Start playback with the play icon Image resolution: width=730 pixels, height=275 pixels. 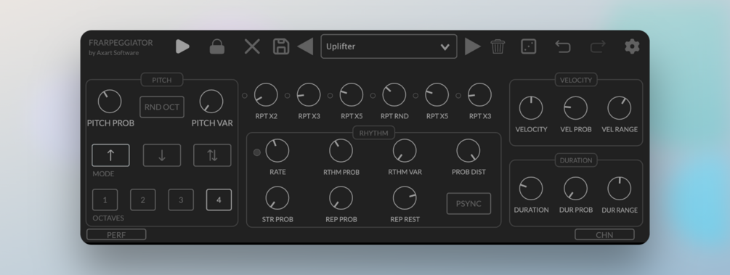(x=182, y=46)
